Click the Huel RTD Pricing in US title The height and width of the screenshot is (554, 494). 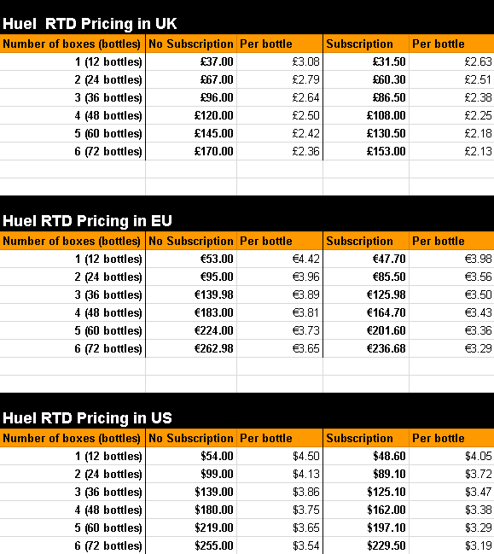tap(87, 418)
